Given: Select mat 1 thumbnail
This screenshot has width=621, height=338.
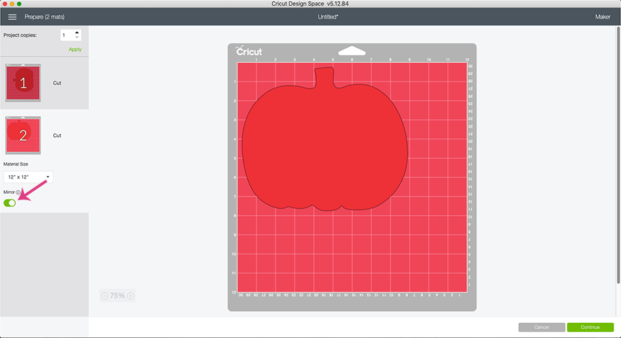Looking at the screenshot, I should (23, 83).
